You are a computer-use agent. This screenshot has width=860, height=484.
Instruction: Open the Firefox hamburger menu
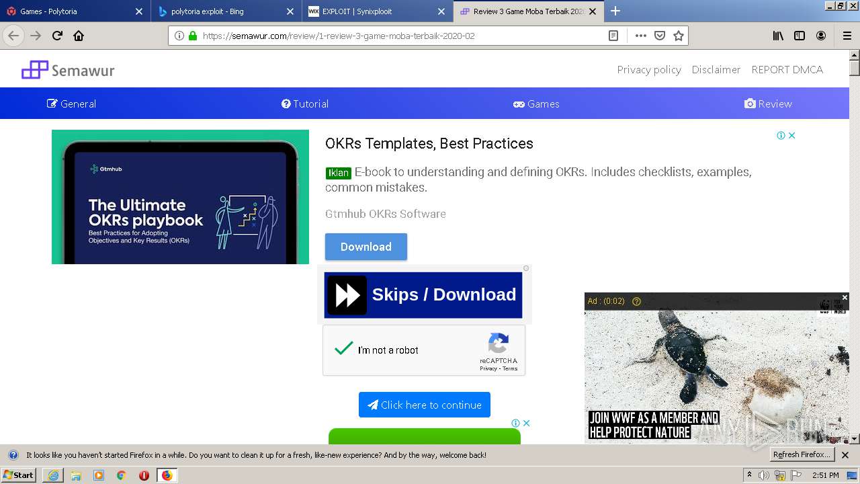[x=847, y=36]
